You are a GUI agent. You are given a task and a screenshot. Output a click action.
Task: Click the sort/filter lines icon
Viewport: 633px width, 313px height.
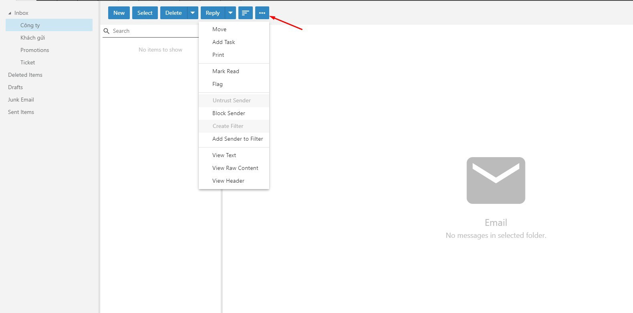click(x=245, y=13)
